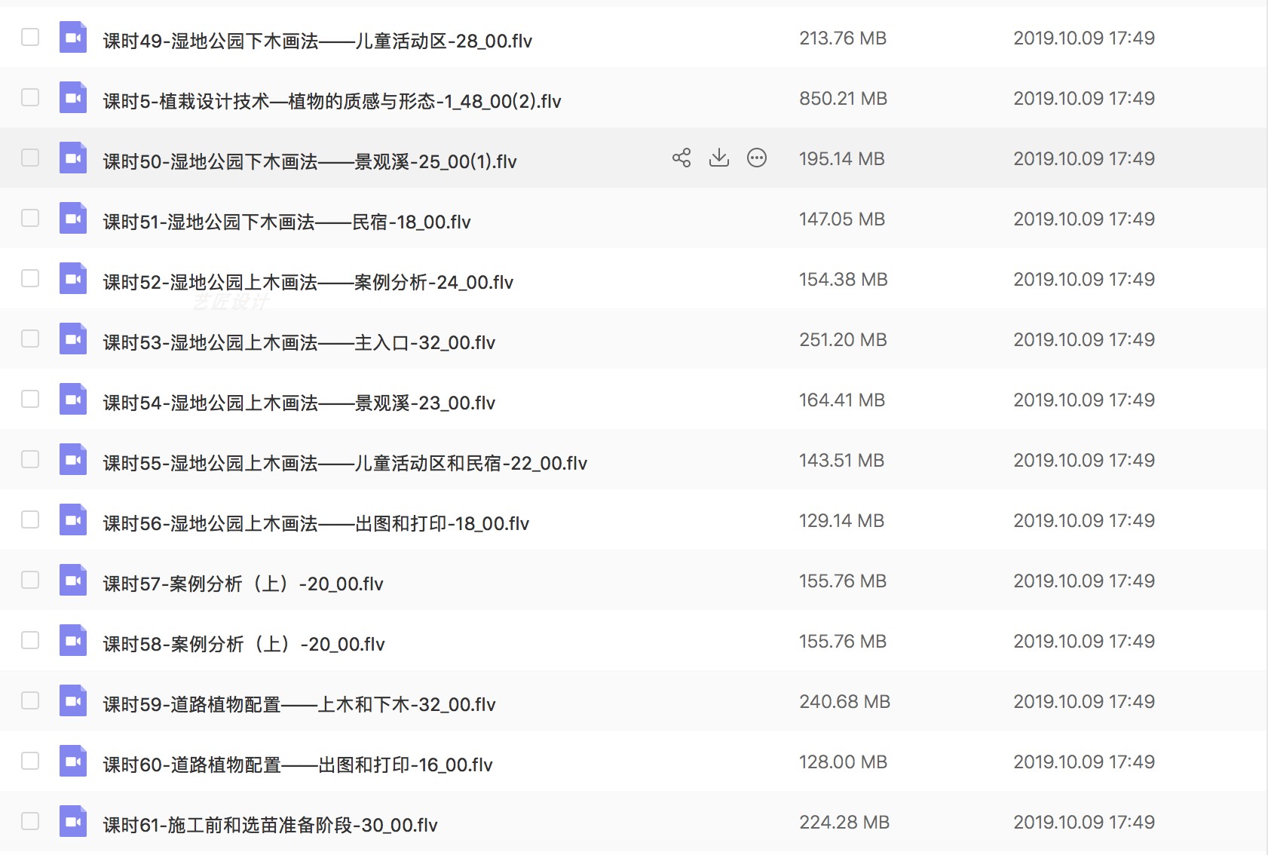
Task: Check the box for 课时61 施工前和选苗准备阶段
Action: click(x=30, y=821)
